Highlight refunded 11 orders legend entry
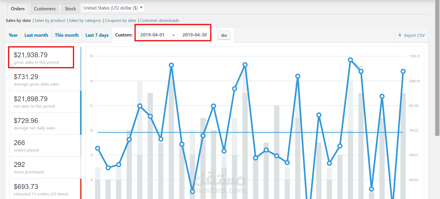Screen dimensions: 440x199 (45, 189)
